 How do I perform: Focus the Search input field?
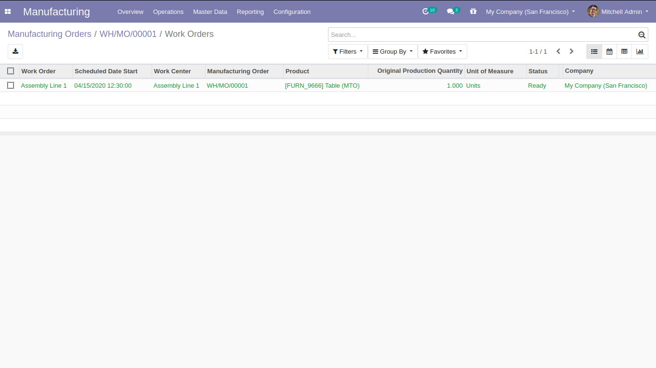click(x=483, y=34)
